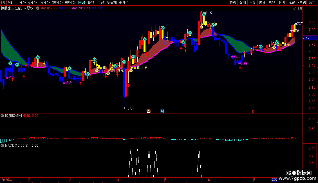Switch to 15分钟 chart
The width and height of the screenshot is (318, 183).
pos(44,3)
